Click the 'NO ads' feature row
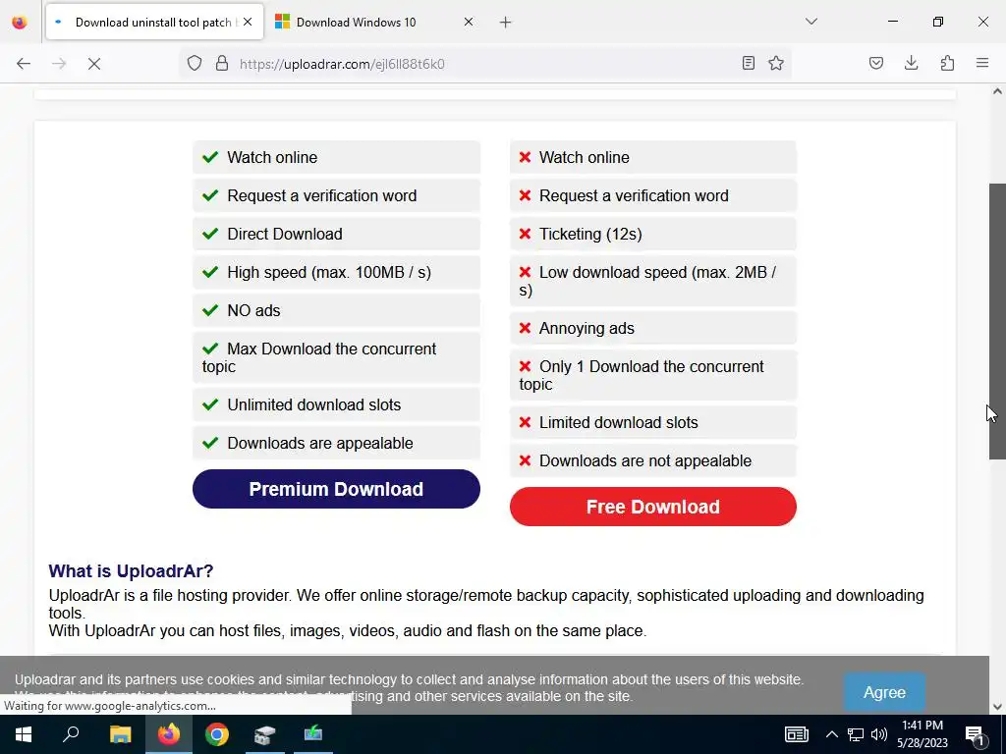The height and width of the screenshot is (754, 1006). 336,311
